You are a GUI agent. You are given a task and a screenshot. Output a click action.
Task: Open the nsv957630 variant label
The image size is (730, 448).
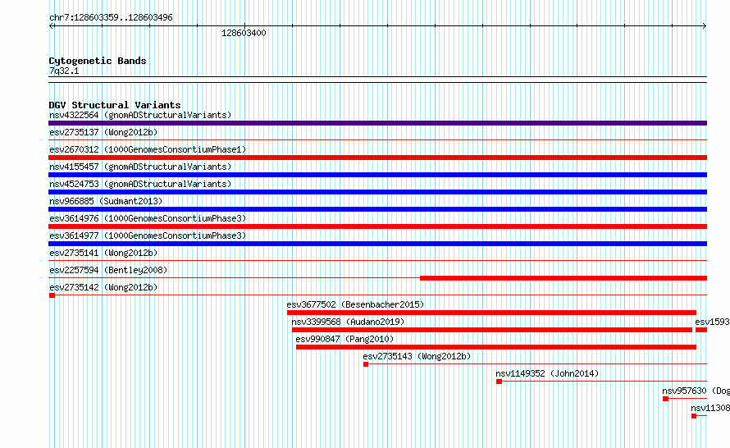(696, 391)
